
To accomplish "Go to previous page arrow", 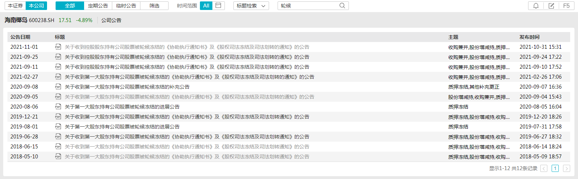I will [544, 169].
